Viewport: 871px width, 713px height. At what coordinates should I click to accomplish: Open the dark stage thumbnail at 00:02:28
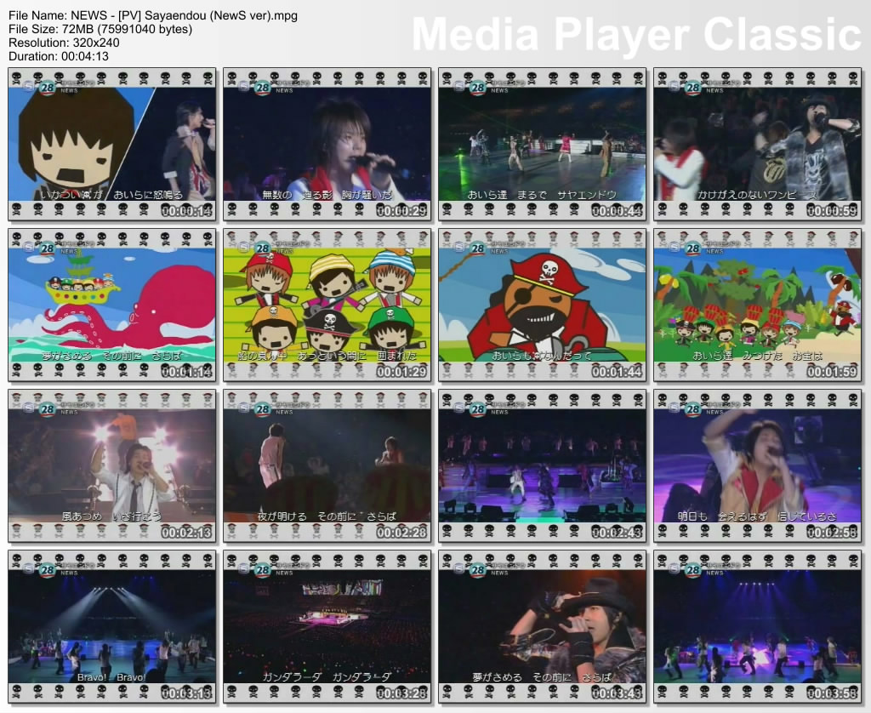pyautogui.click(x=327, y=465)
